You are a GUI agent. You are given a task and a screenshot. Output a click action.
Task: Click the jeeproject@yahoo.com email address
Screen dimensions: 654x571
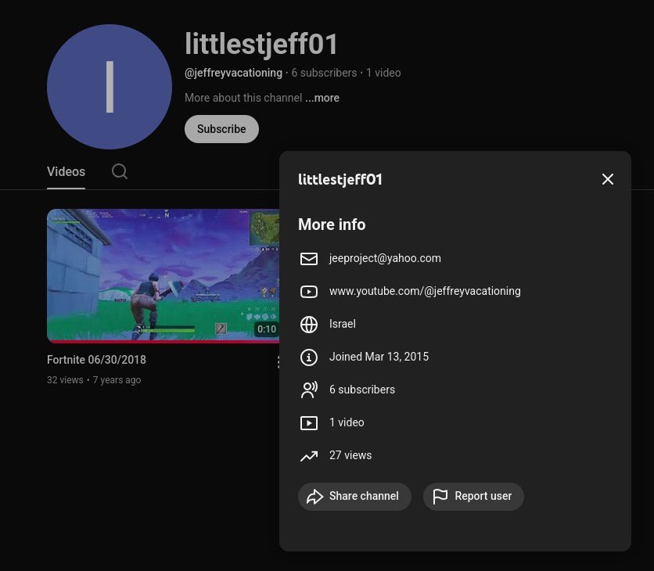click(x=385, y=258)
